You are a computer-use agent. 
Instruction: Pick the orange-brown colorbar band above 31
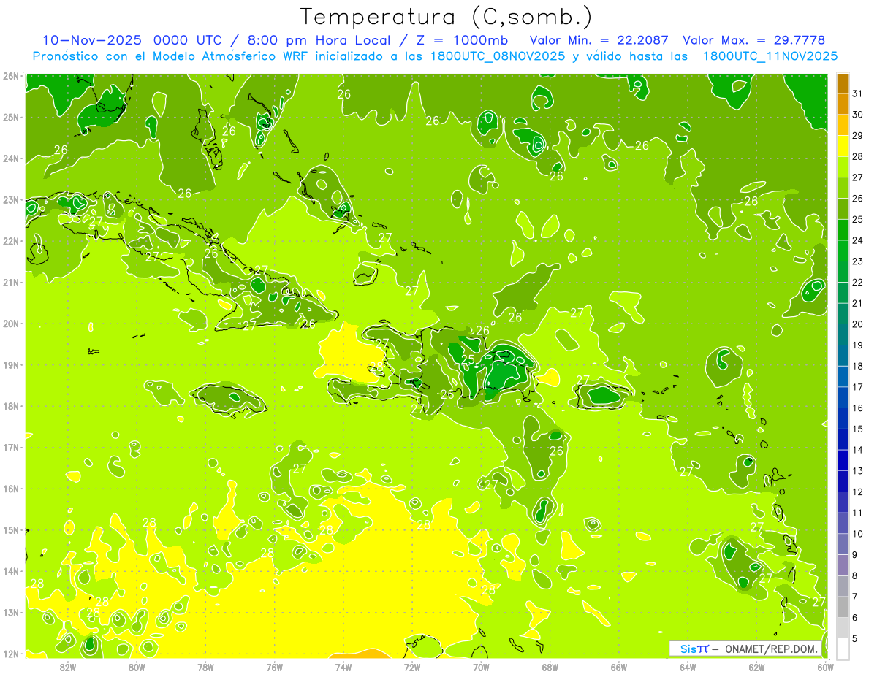[843, 83]
